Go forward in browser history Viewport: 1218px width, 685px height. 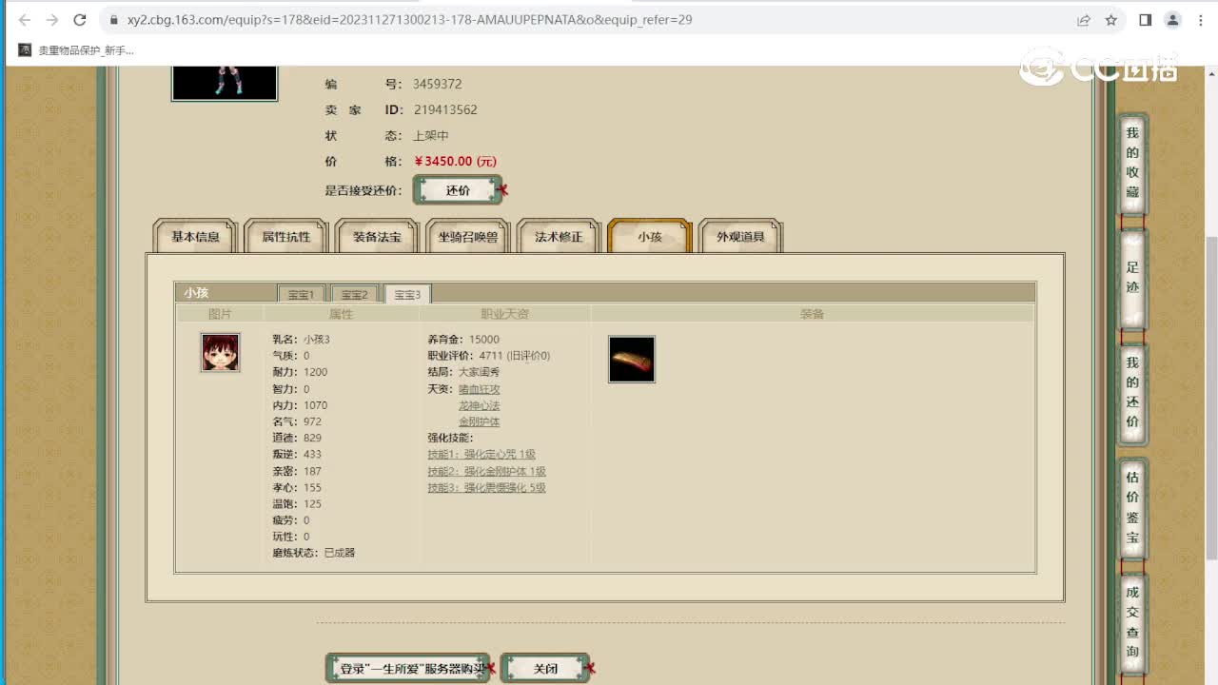(x=51, y=19)
